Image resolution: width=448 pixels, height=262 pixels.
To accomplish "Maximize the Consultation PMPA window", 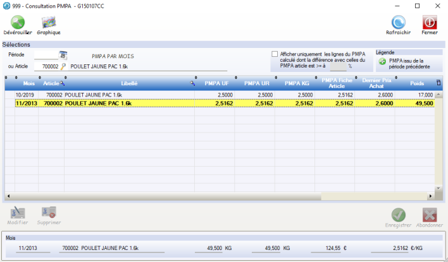I will point(416,6).
